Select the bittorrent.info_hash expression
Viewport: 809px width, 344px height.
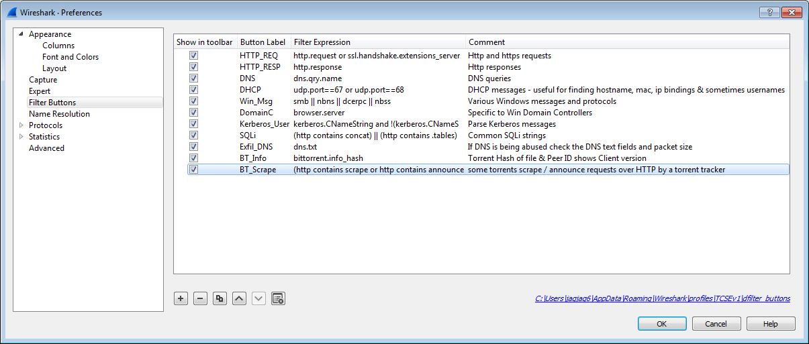point(328,158)
